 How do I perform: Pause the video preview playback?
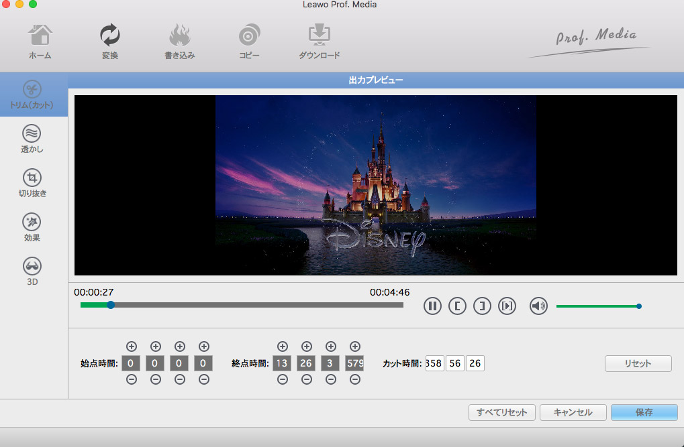(x=432, y=306)
